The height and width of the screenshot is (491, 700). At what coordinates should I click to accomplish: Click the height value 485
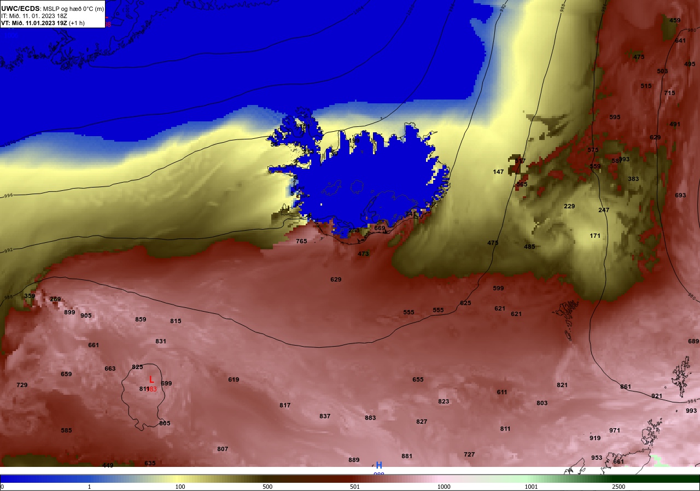529,247
